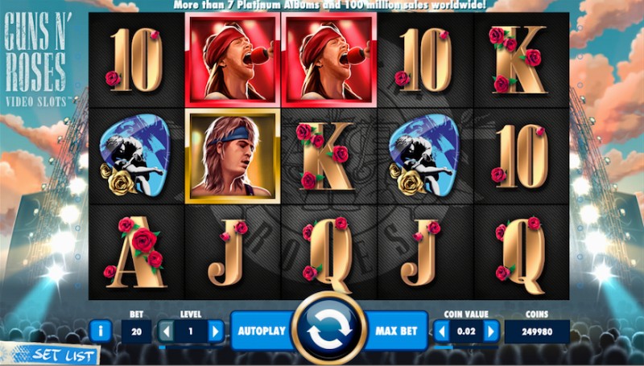Screen dimensions: 644x366
Task: Decrease bet level with left arrow
Action: click(x=166, y=331)
